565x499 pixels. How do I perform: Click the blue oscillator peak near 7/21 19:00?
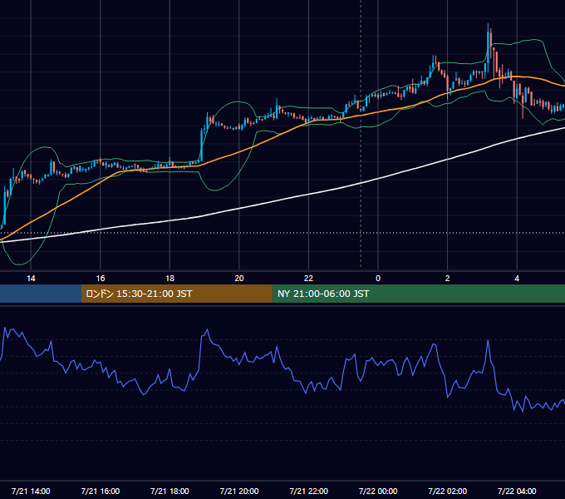tap(207, 329)
